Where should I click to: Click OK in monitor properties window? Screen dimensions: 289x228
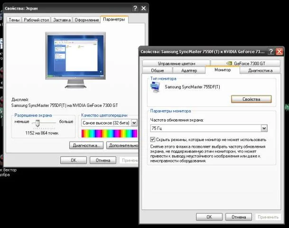tap(209, 217)
